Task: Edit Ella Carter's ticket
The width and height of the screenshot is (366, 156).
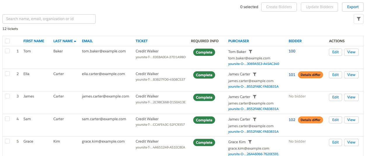Action: coord(335,75)
